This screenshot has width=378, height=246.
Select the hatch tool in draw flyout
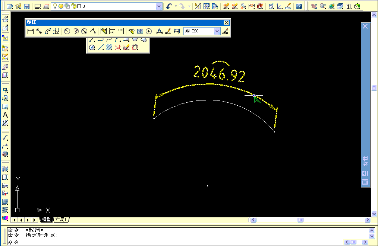tap(109, 47)
